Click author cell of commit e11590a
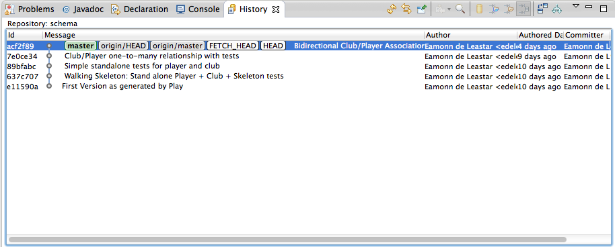615x247 pixels. [471, 87]
